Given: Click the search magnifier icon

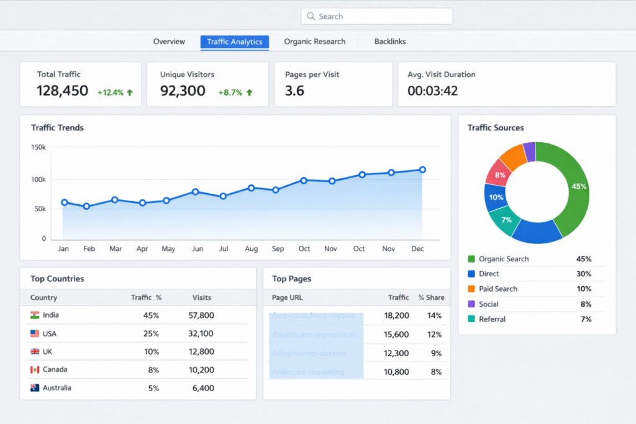Looking at the screenshot, I should click(311, 16).
